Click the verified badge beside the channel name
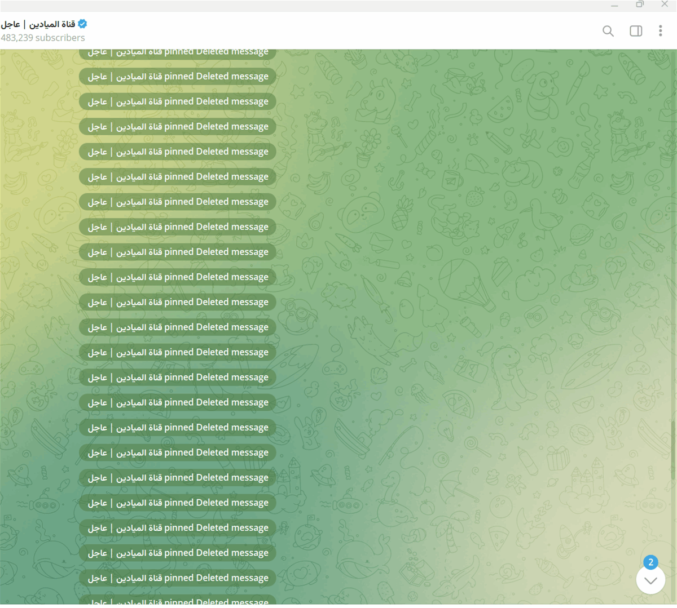The width and height of the screenshot is (677, 608). point(82,24)
